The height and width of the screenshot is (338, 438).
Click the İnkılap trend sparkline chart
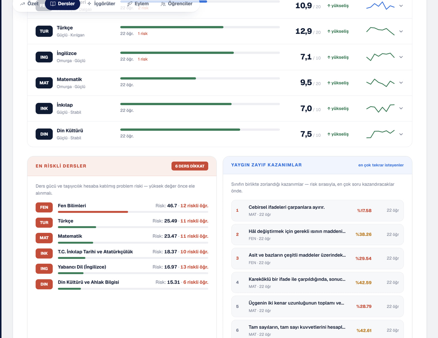pyautogui.click(x=380, y=108)
